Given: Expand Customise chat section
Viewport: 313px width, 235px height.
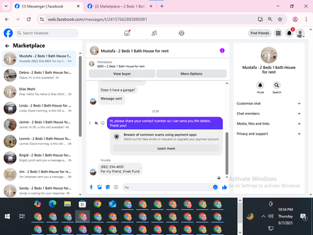Looking at the screenshot, I should point(269,103).
